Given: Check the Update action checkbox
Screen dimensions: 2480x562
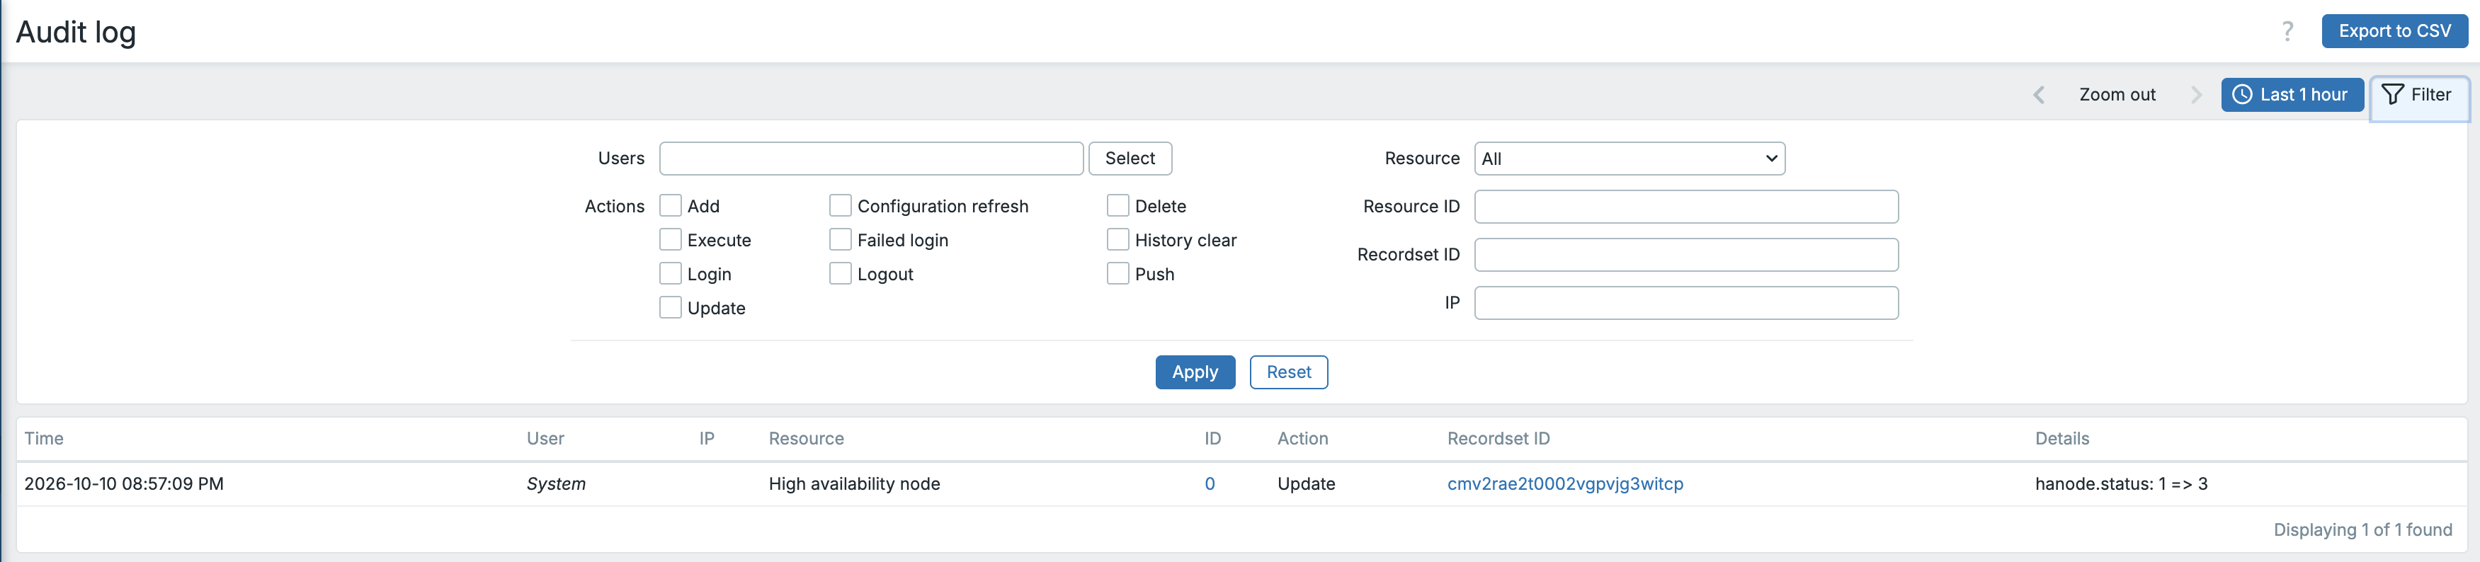Looking at the screenshot, I should tap(670, 308).
